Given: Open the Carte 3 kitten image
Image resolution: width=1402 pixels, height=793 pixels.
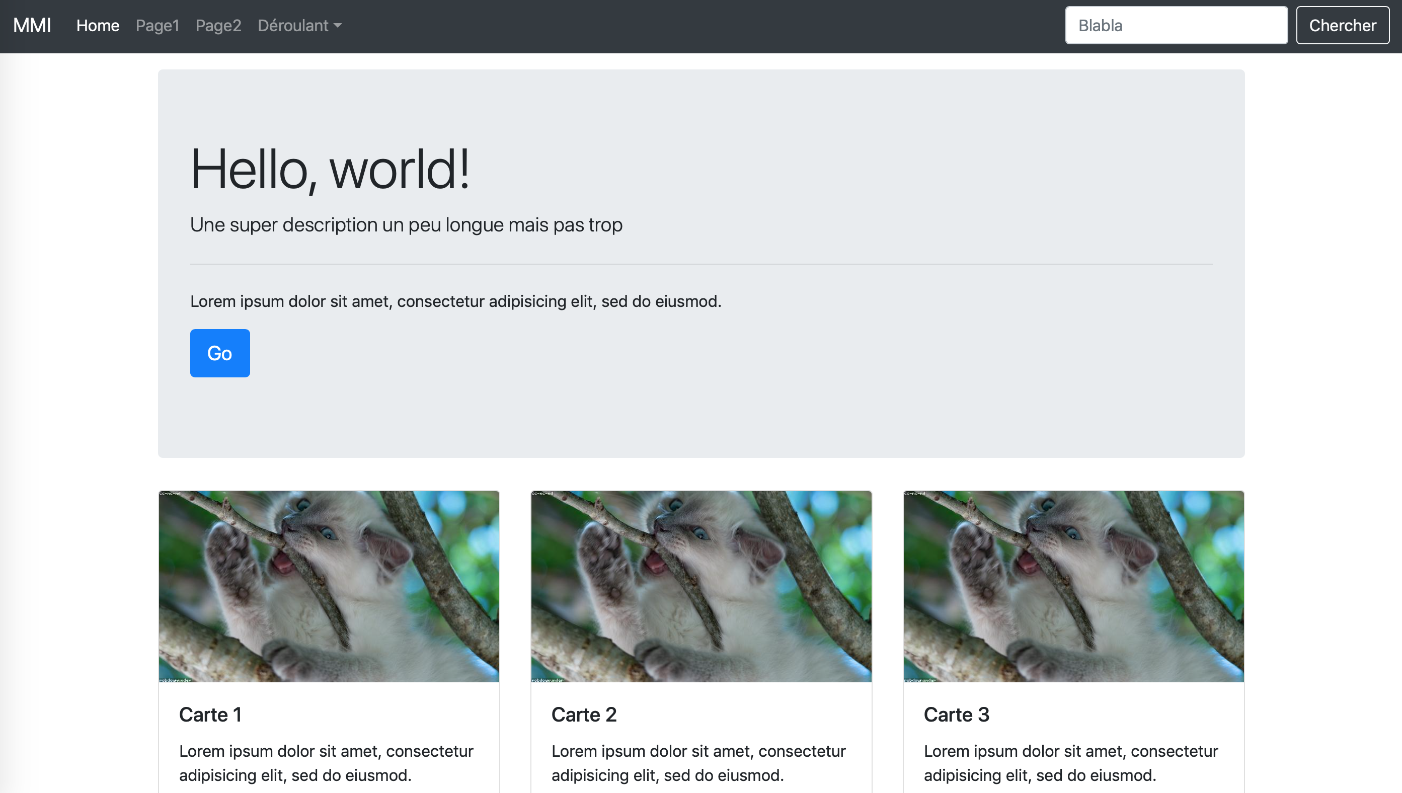Looking at the screenshot, I should point(1073,586).
